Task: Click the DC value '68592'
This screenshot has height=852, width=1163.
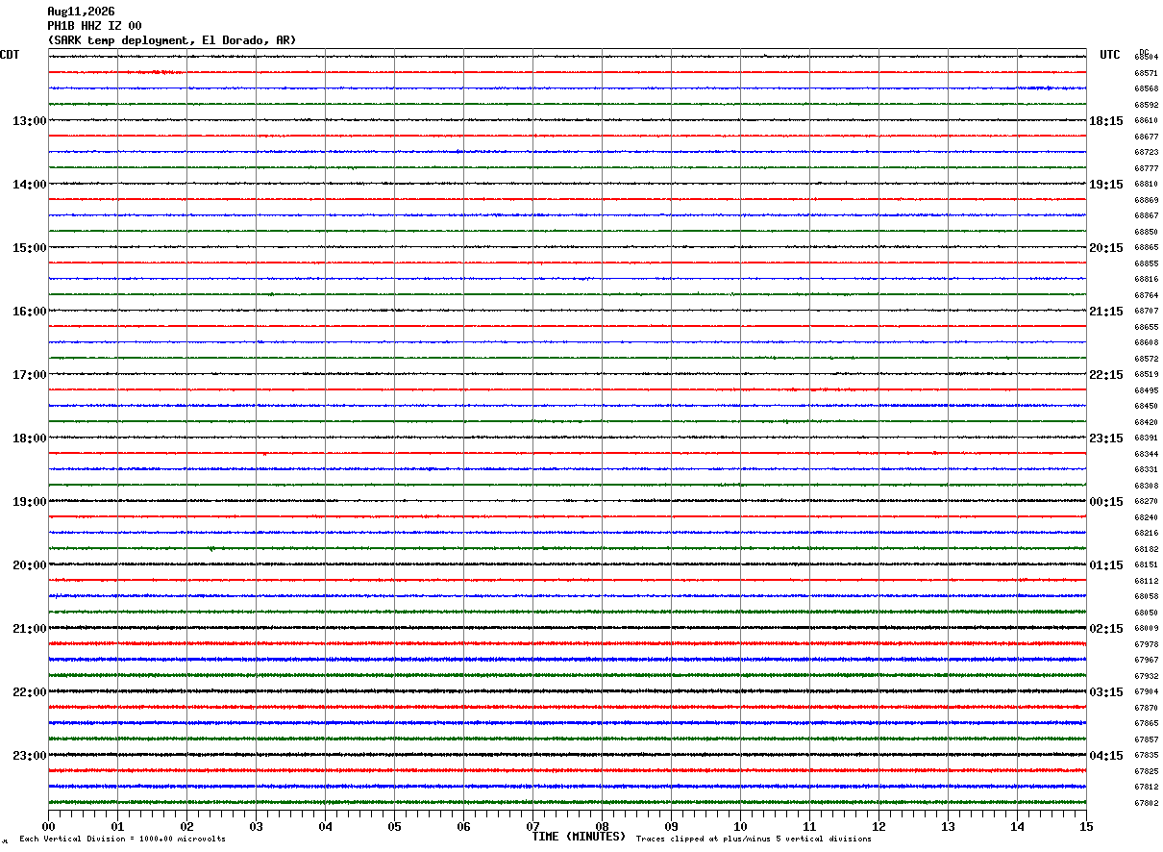Action: 1147,105
